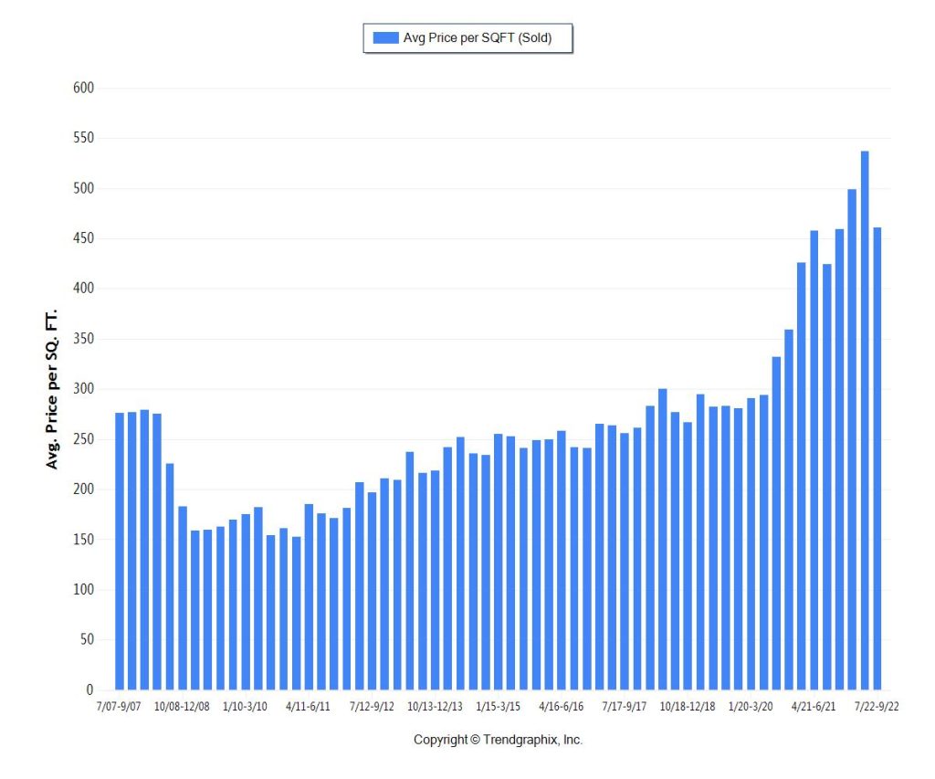Click the 'Avg. Price per SQ. FT.' axis title
Image resolution: width=935 pixels, height=779 pixels.
coord(52,389)
